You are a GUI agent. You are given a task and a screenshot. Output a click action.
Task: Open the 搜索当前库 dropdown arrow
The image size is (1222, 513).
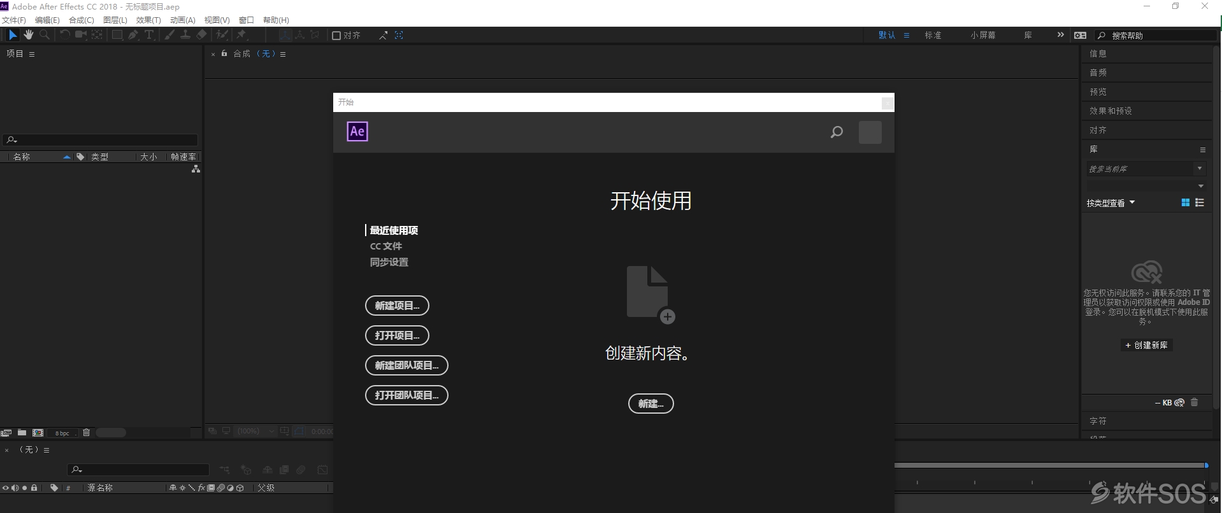(x=1200, y=169)
